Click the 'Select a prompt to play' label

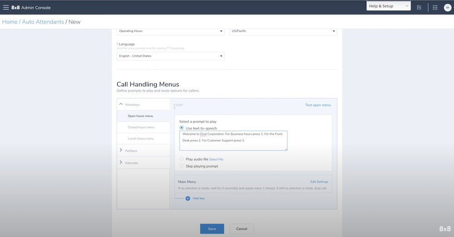[x=198, y=122]
